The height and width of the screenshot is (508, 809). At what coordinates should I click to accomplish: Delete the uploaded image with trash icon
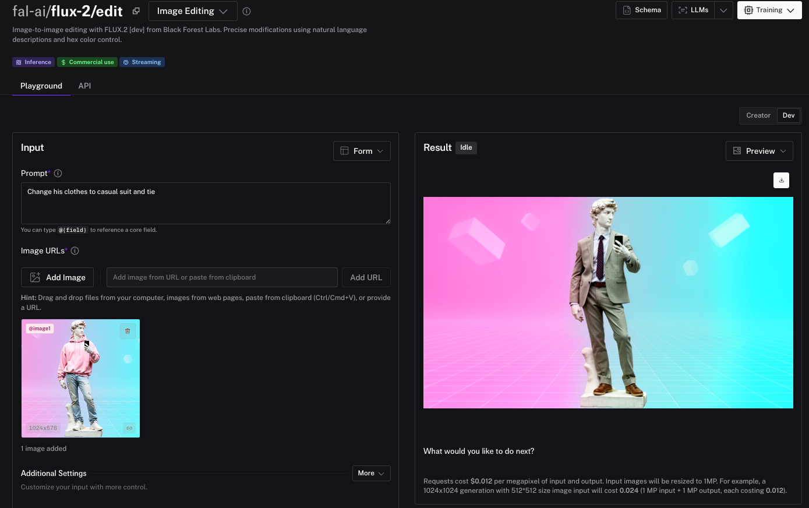[x=128, y=331]
